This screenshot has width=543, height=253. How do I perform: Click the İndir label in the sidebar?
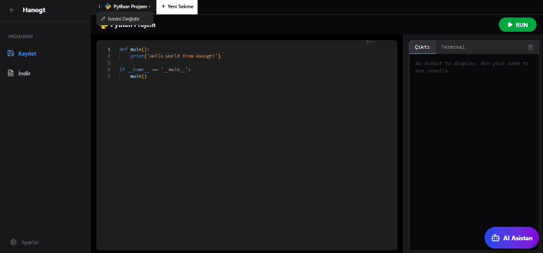[x=24, y=73]
